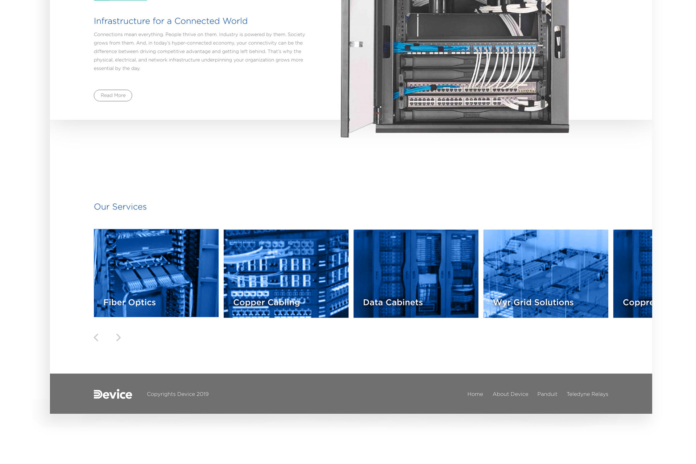Advance services carousel with right arrow
Viewport: 696px width, 464px height.
click(x=118, y=337)
